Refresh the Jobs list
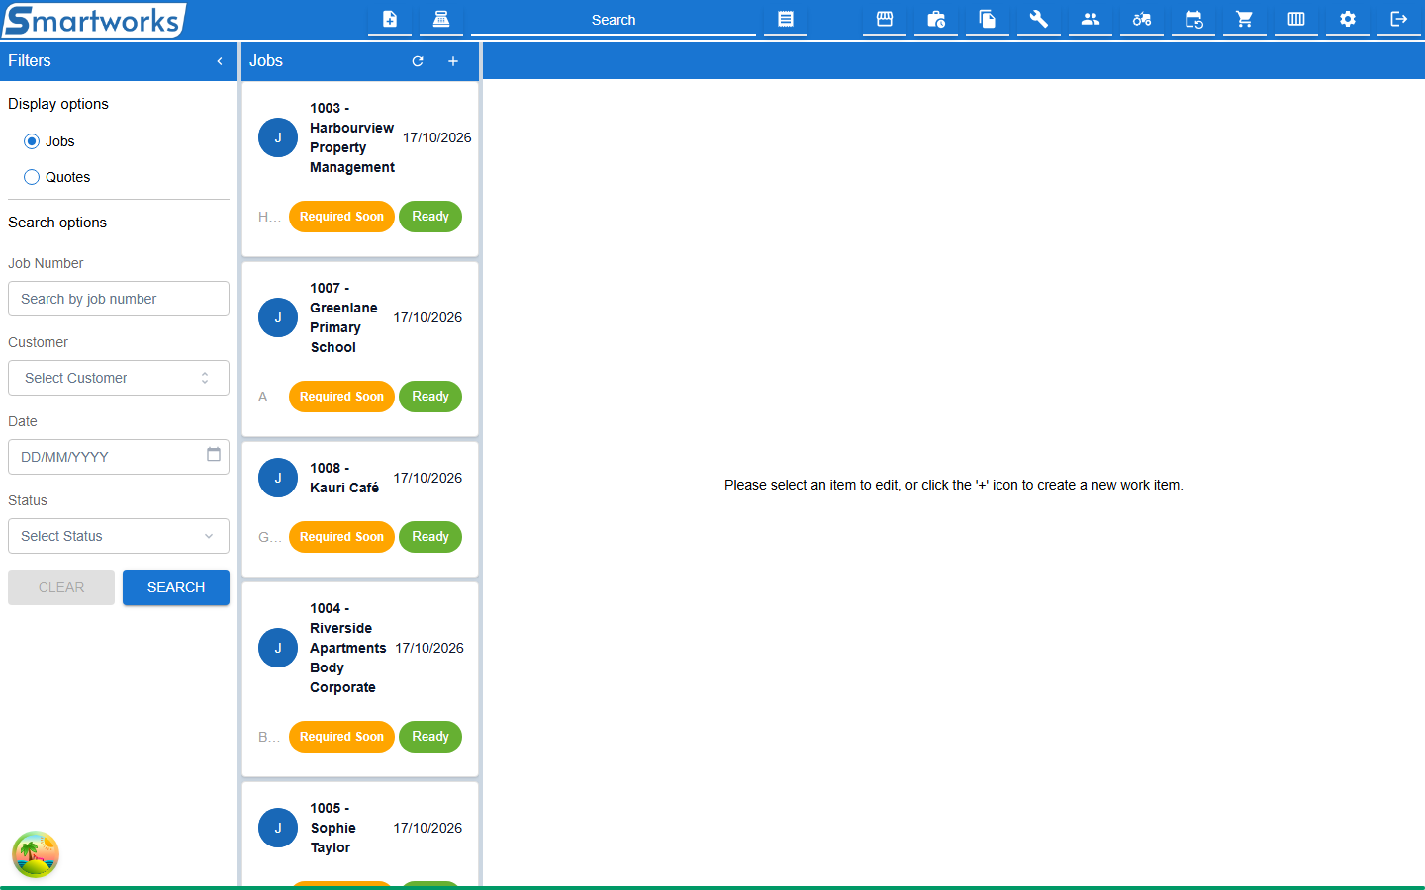The width and height of the screenshot is (1425, 890). 418,61
